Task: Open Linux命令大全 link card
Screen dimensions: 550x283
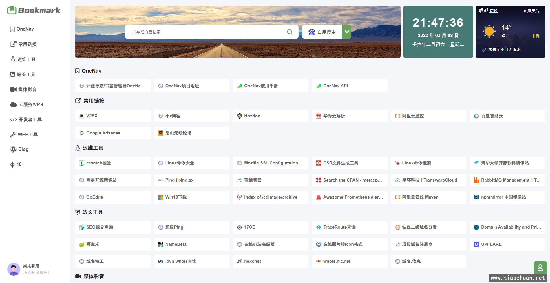Action: [192, 163]
